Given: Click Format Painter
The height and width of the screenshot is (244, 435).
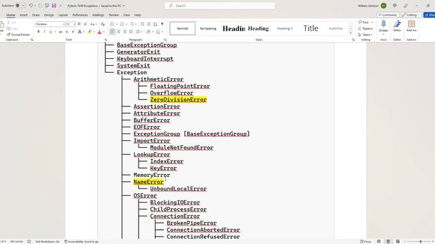Looking at the screenshot, I should click(18, 35).
